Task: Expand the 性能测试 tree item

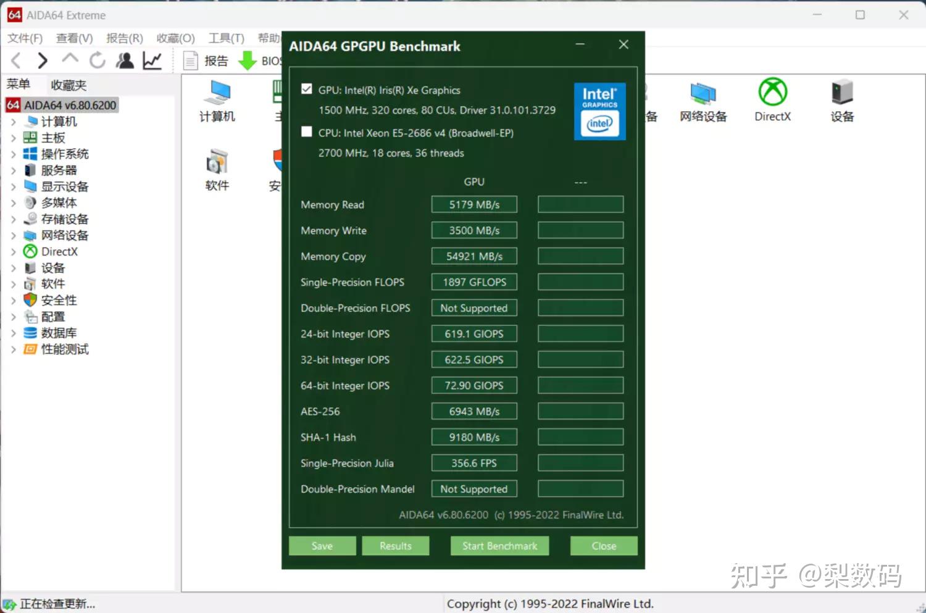Action: 14,349
